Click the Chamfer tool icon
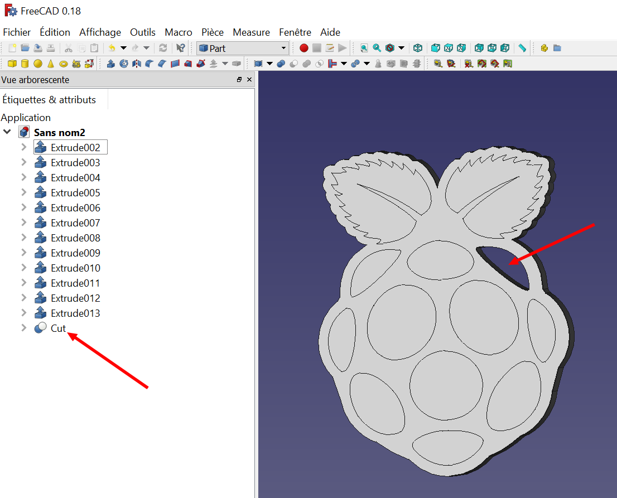Image resolution: width=617 pixels, height=498 pixels. coord(162,64)
